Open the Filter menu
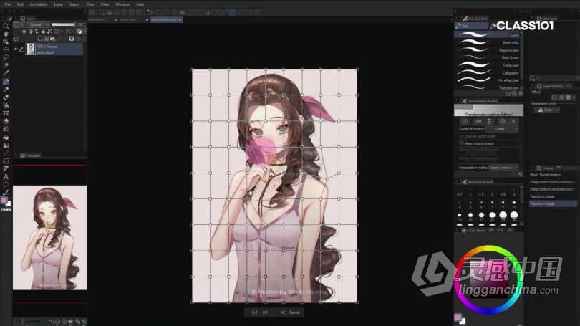 point(105,4)
